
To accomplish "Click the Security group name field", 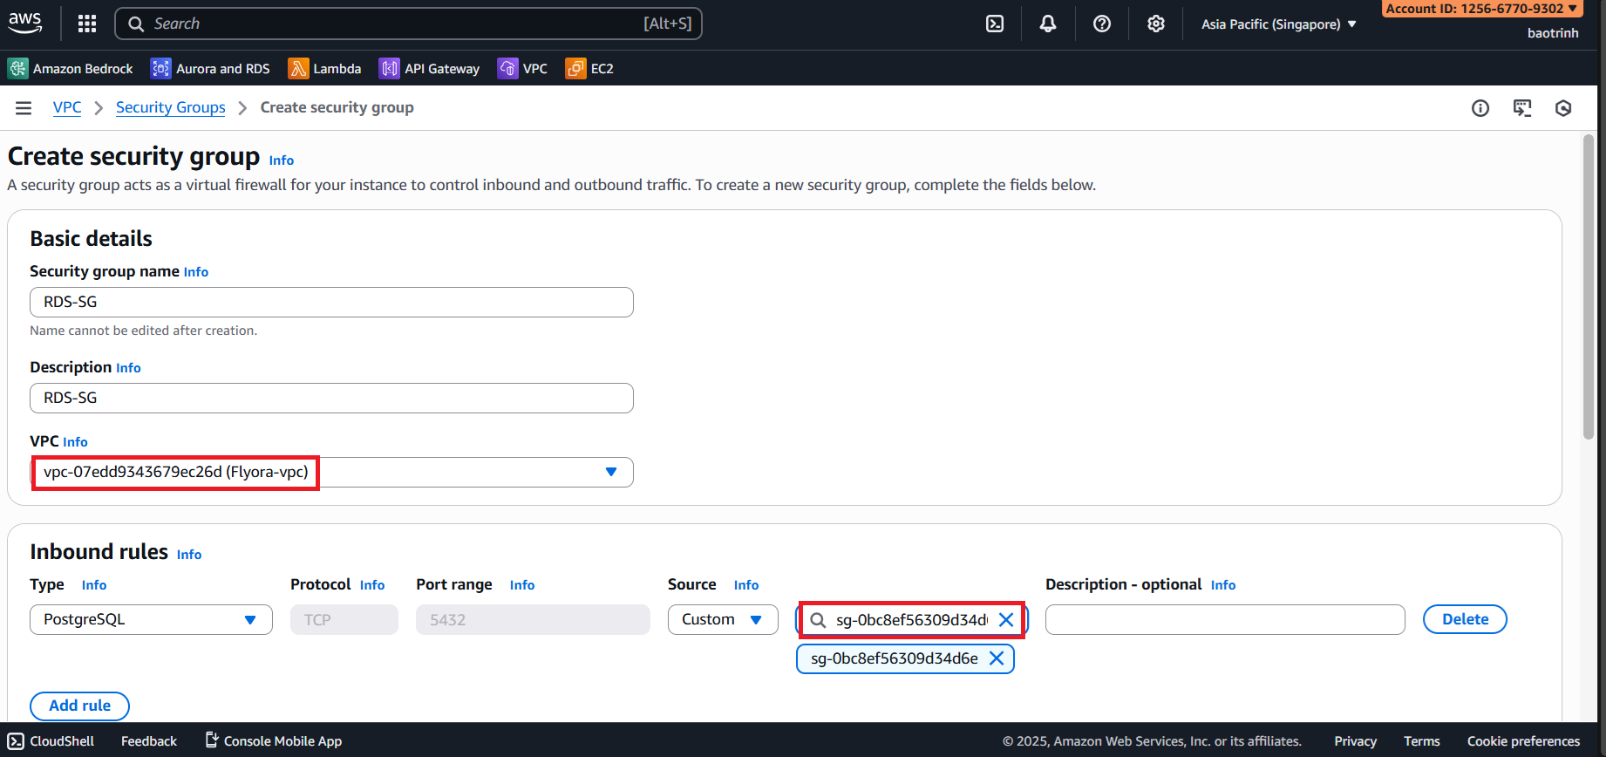I will [x=331, y=302].
